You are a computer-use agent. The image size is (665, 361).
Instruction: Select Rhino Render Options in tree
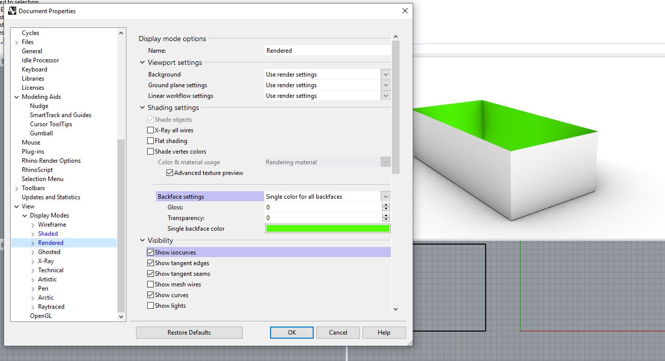pyautogui.click(x=51, y=161)
